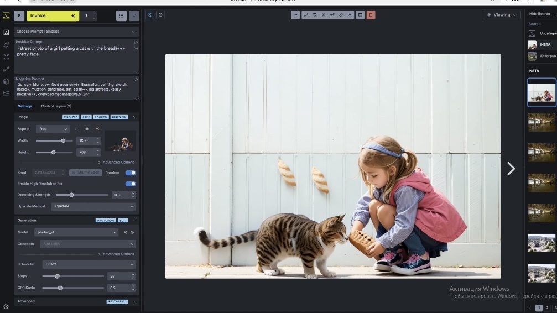Open the Text to Image tab icon

6,32
